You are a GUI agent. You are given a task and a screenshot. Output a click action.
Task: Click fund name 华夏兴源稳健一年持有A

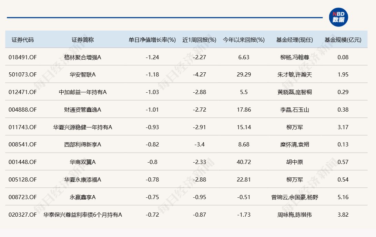[x=83, y=127]
